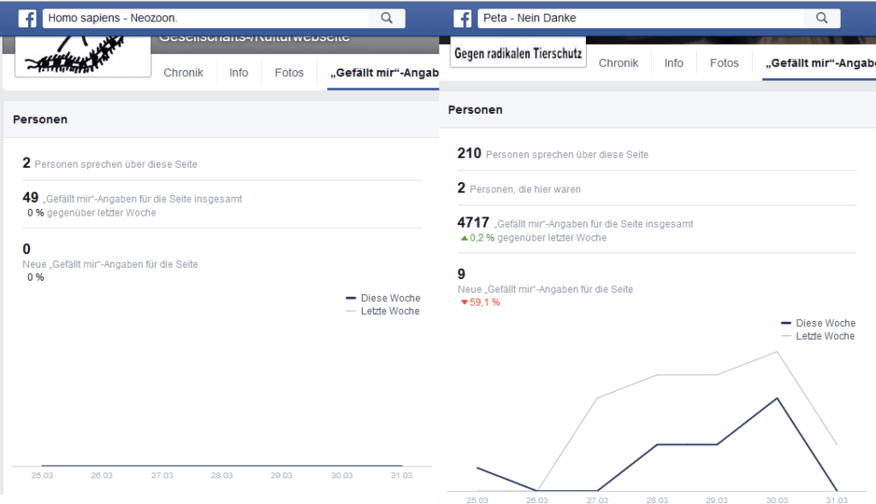The height and width of the screenshot is (504, 876).
Task: Open the Chronik tab on the Homo sapiens page
Action: (183, 73)
